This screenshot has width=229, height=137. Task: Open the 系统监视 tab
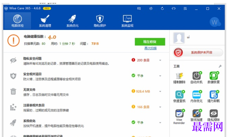128,20
